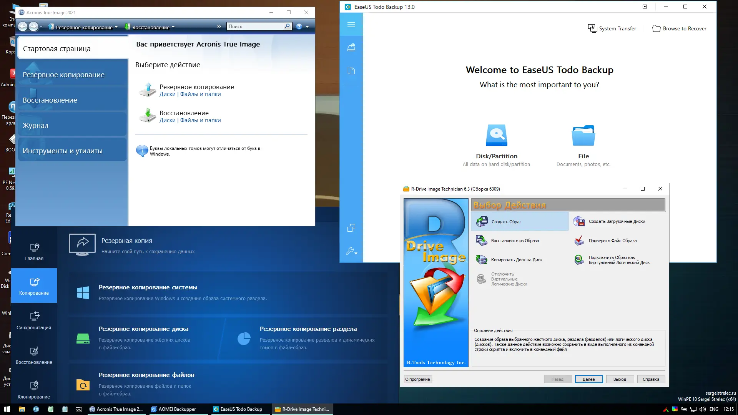Switch to AOMEI Backupper taskbar button

[x=177, y=409]
